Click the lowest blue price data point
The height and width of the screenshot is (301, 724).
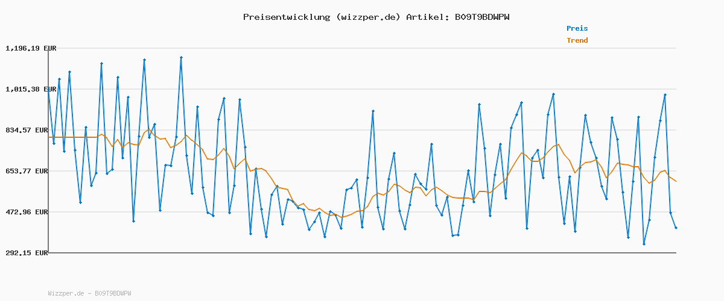644,244
